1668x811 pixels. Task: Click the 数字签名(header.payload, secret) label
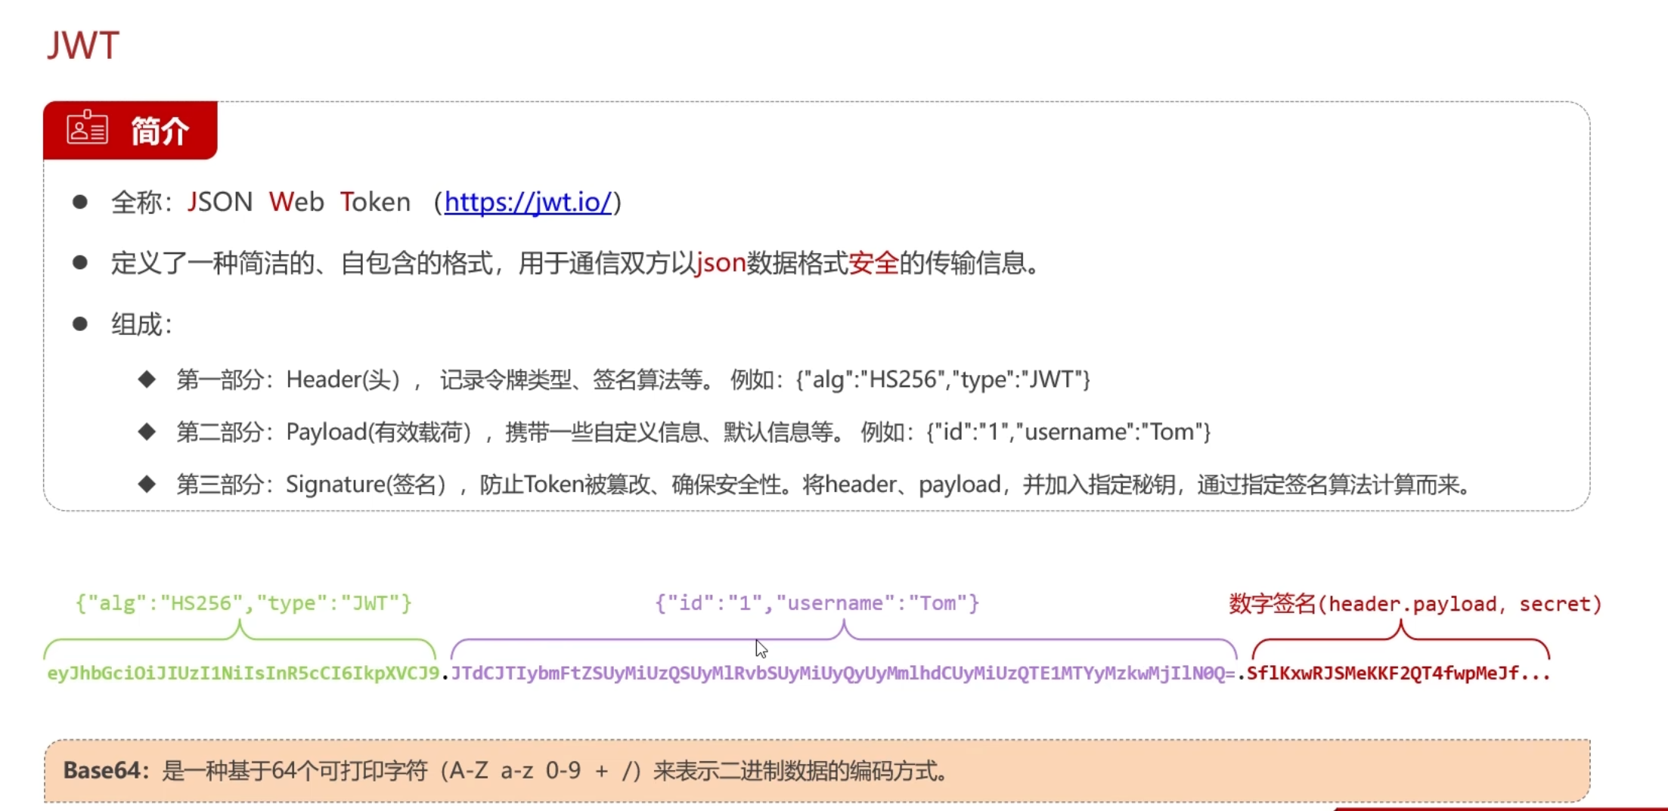[1414, 602]
